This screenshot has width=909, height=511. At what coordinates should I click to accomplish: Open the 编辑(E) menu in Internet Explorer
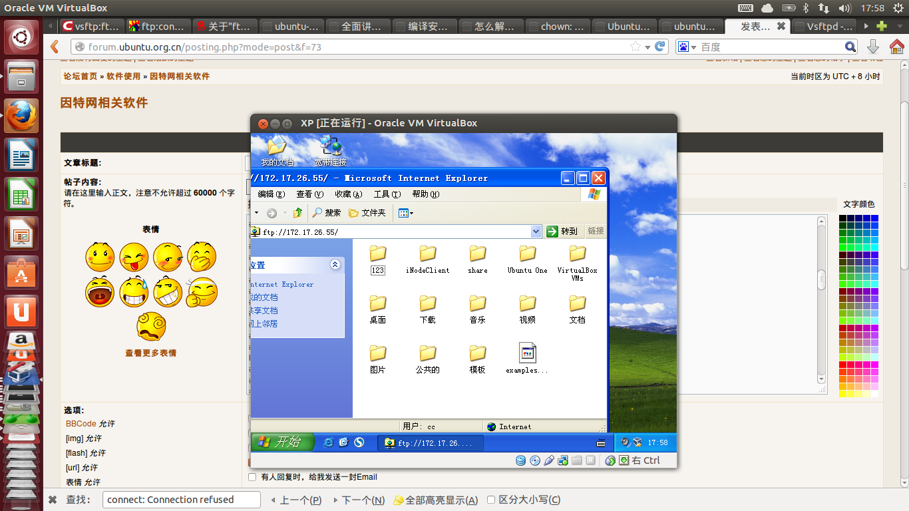click(271, 194)
